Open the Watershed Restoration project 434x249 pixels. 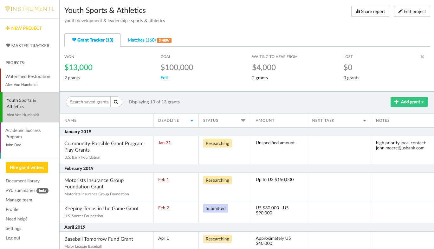tap(28, 76)
